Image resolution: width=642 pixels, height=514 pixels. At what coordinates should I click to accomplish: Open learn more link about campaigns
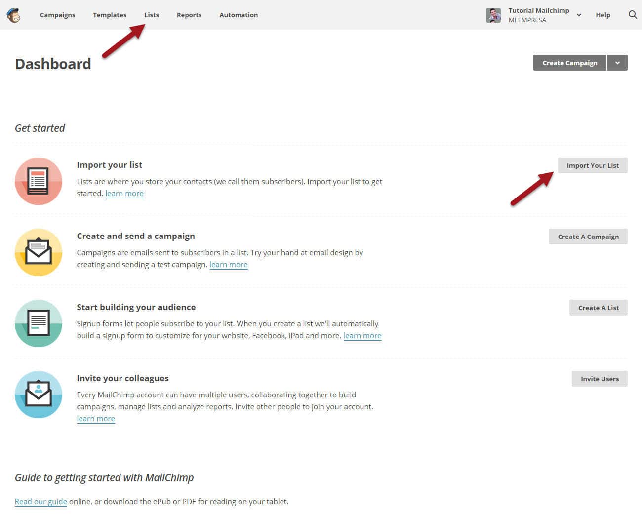[x=229, y=265]
